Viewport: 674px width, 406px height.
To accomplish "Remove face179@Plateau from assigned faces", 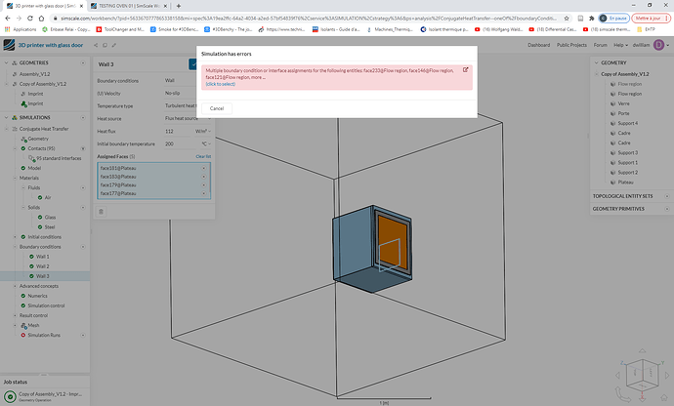I will (x=204, y=184).
